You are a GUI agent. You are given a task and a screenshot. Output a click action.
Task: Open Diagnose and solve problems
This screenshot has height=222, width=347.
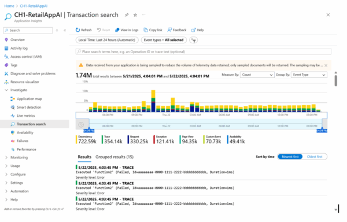tap(33, 73)
